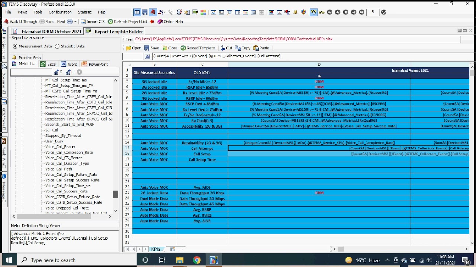Image resolution: width=476 pixels, height=267 pixels.
Task: Switch to the Excel tab
Action: [x=48, y=64]
